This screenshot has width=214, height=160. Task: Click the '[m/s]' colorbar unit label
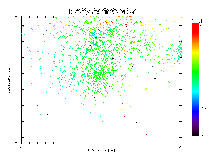click(x=197, y=21)
